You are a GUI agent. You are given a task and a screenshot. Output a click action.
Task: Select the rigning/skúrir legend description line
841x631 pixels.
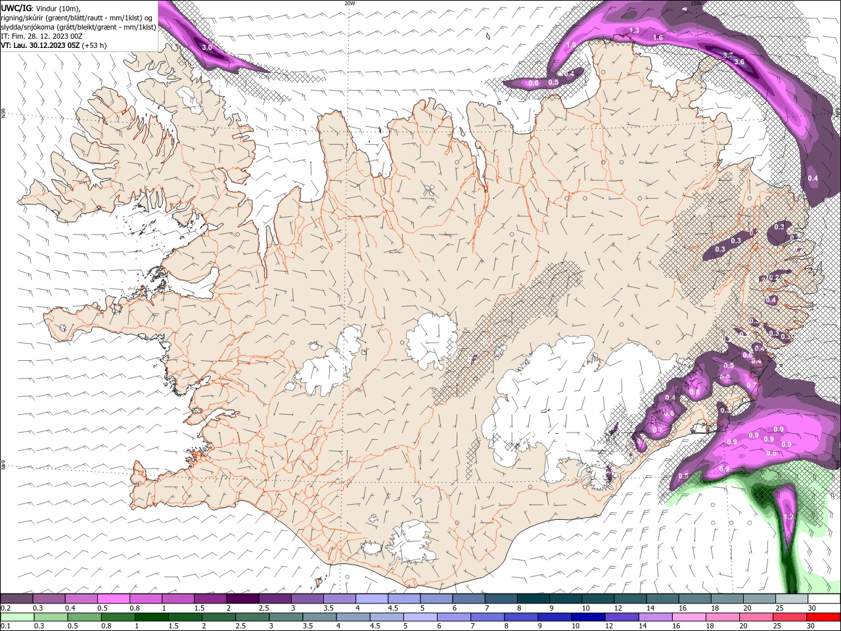78,17
